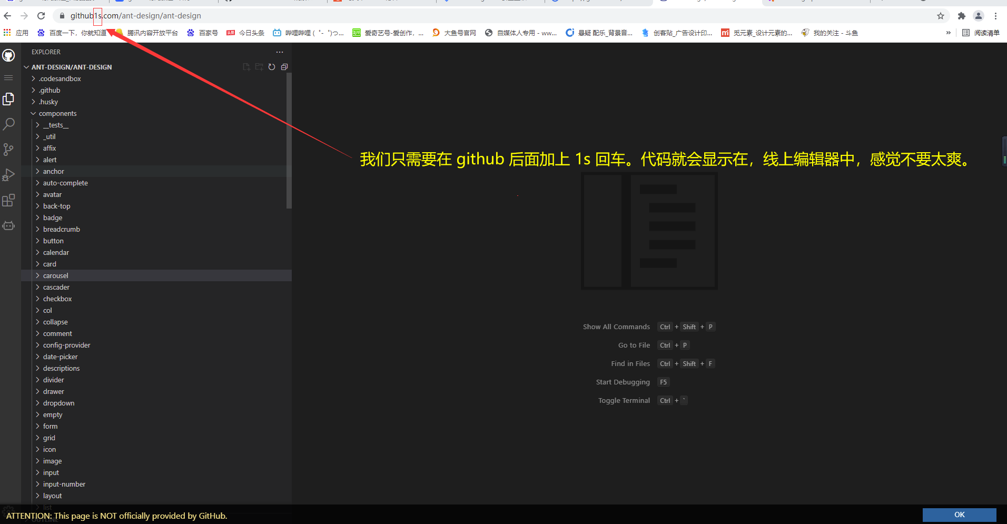Open the GitHub logo icon in activity bar
1007x524 pixels.
point(8,55)
